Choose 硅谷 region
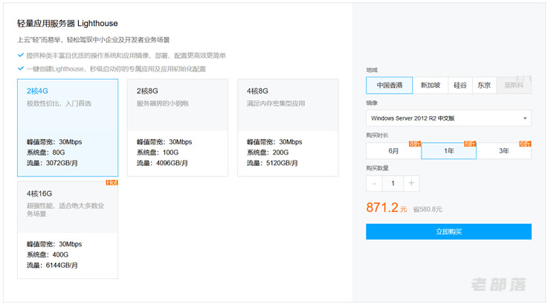 point(460,86)
